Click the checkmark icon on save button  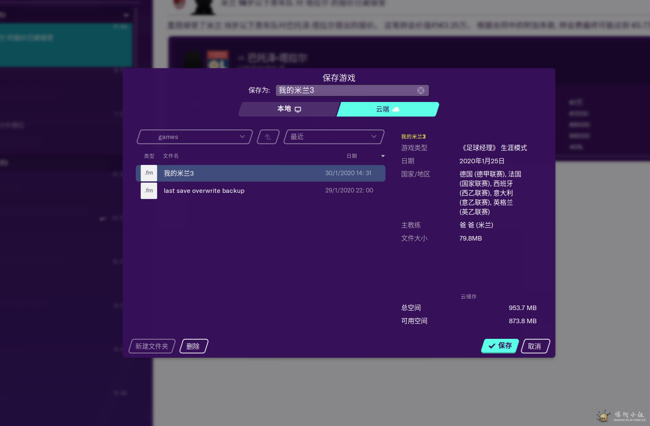[x=492, y=346]
